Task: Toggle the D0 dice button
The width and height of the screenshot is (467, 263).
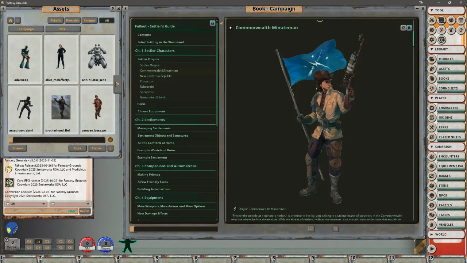Action: [29, 241]
